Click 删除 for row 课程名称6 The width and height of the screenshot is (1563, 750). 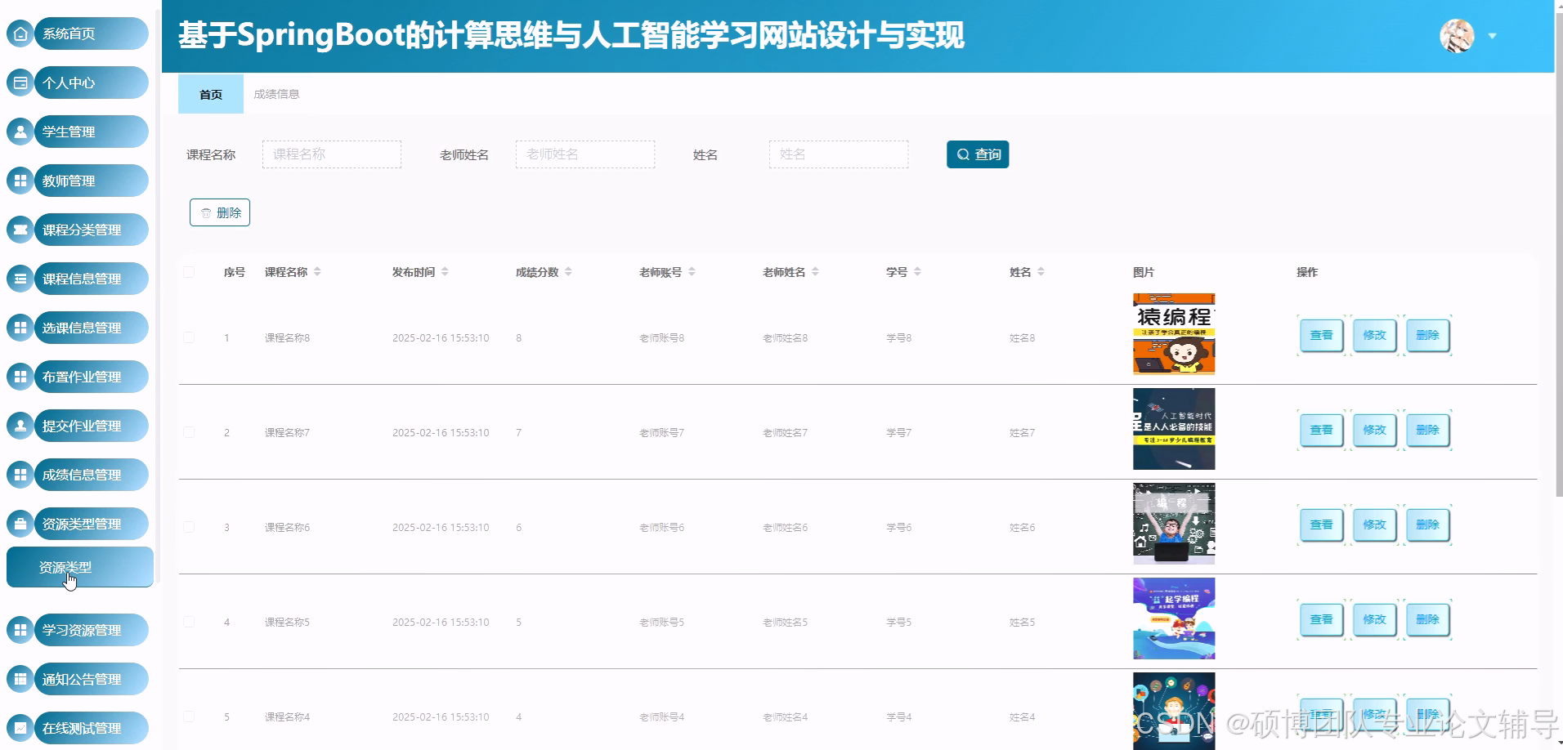click(x=1427, y=525)
